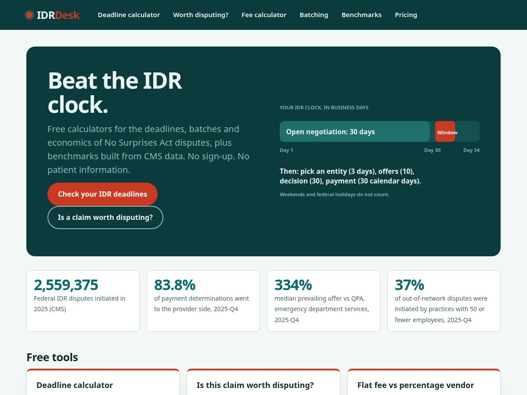Click the 37% small practices statistic
The width and height of the screenshot is (527, 395).
click(x=409, y=285)
